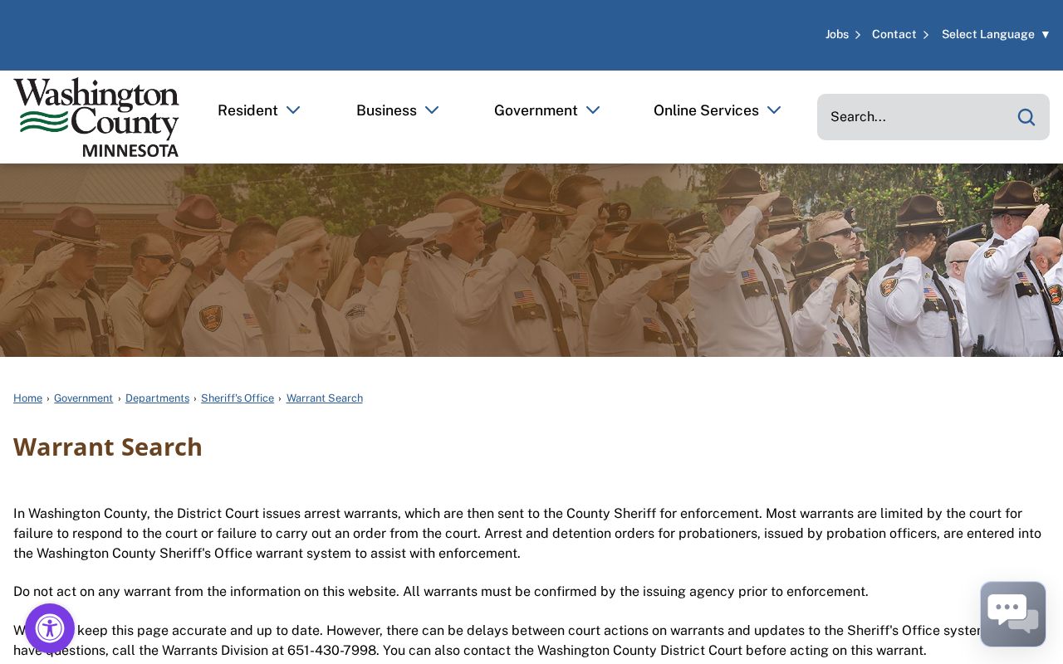This screenshot has width=1063, height=664.
Task: Click the paragraph starting 'In Washington County'
Action: pyautogui.click(x=527, y=534)
